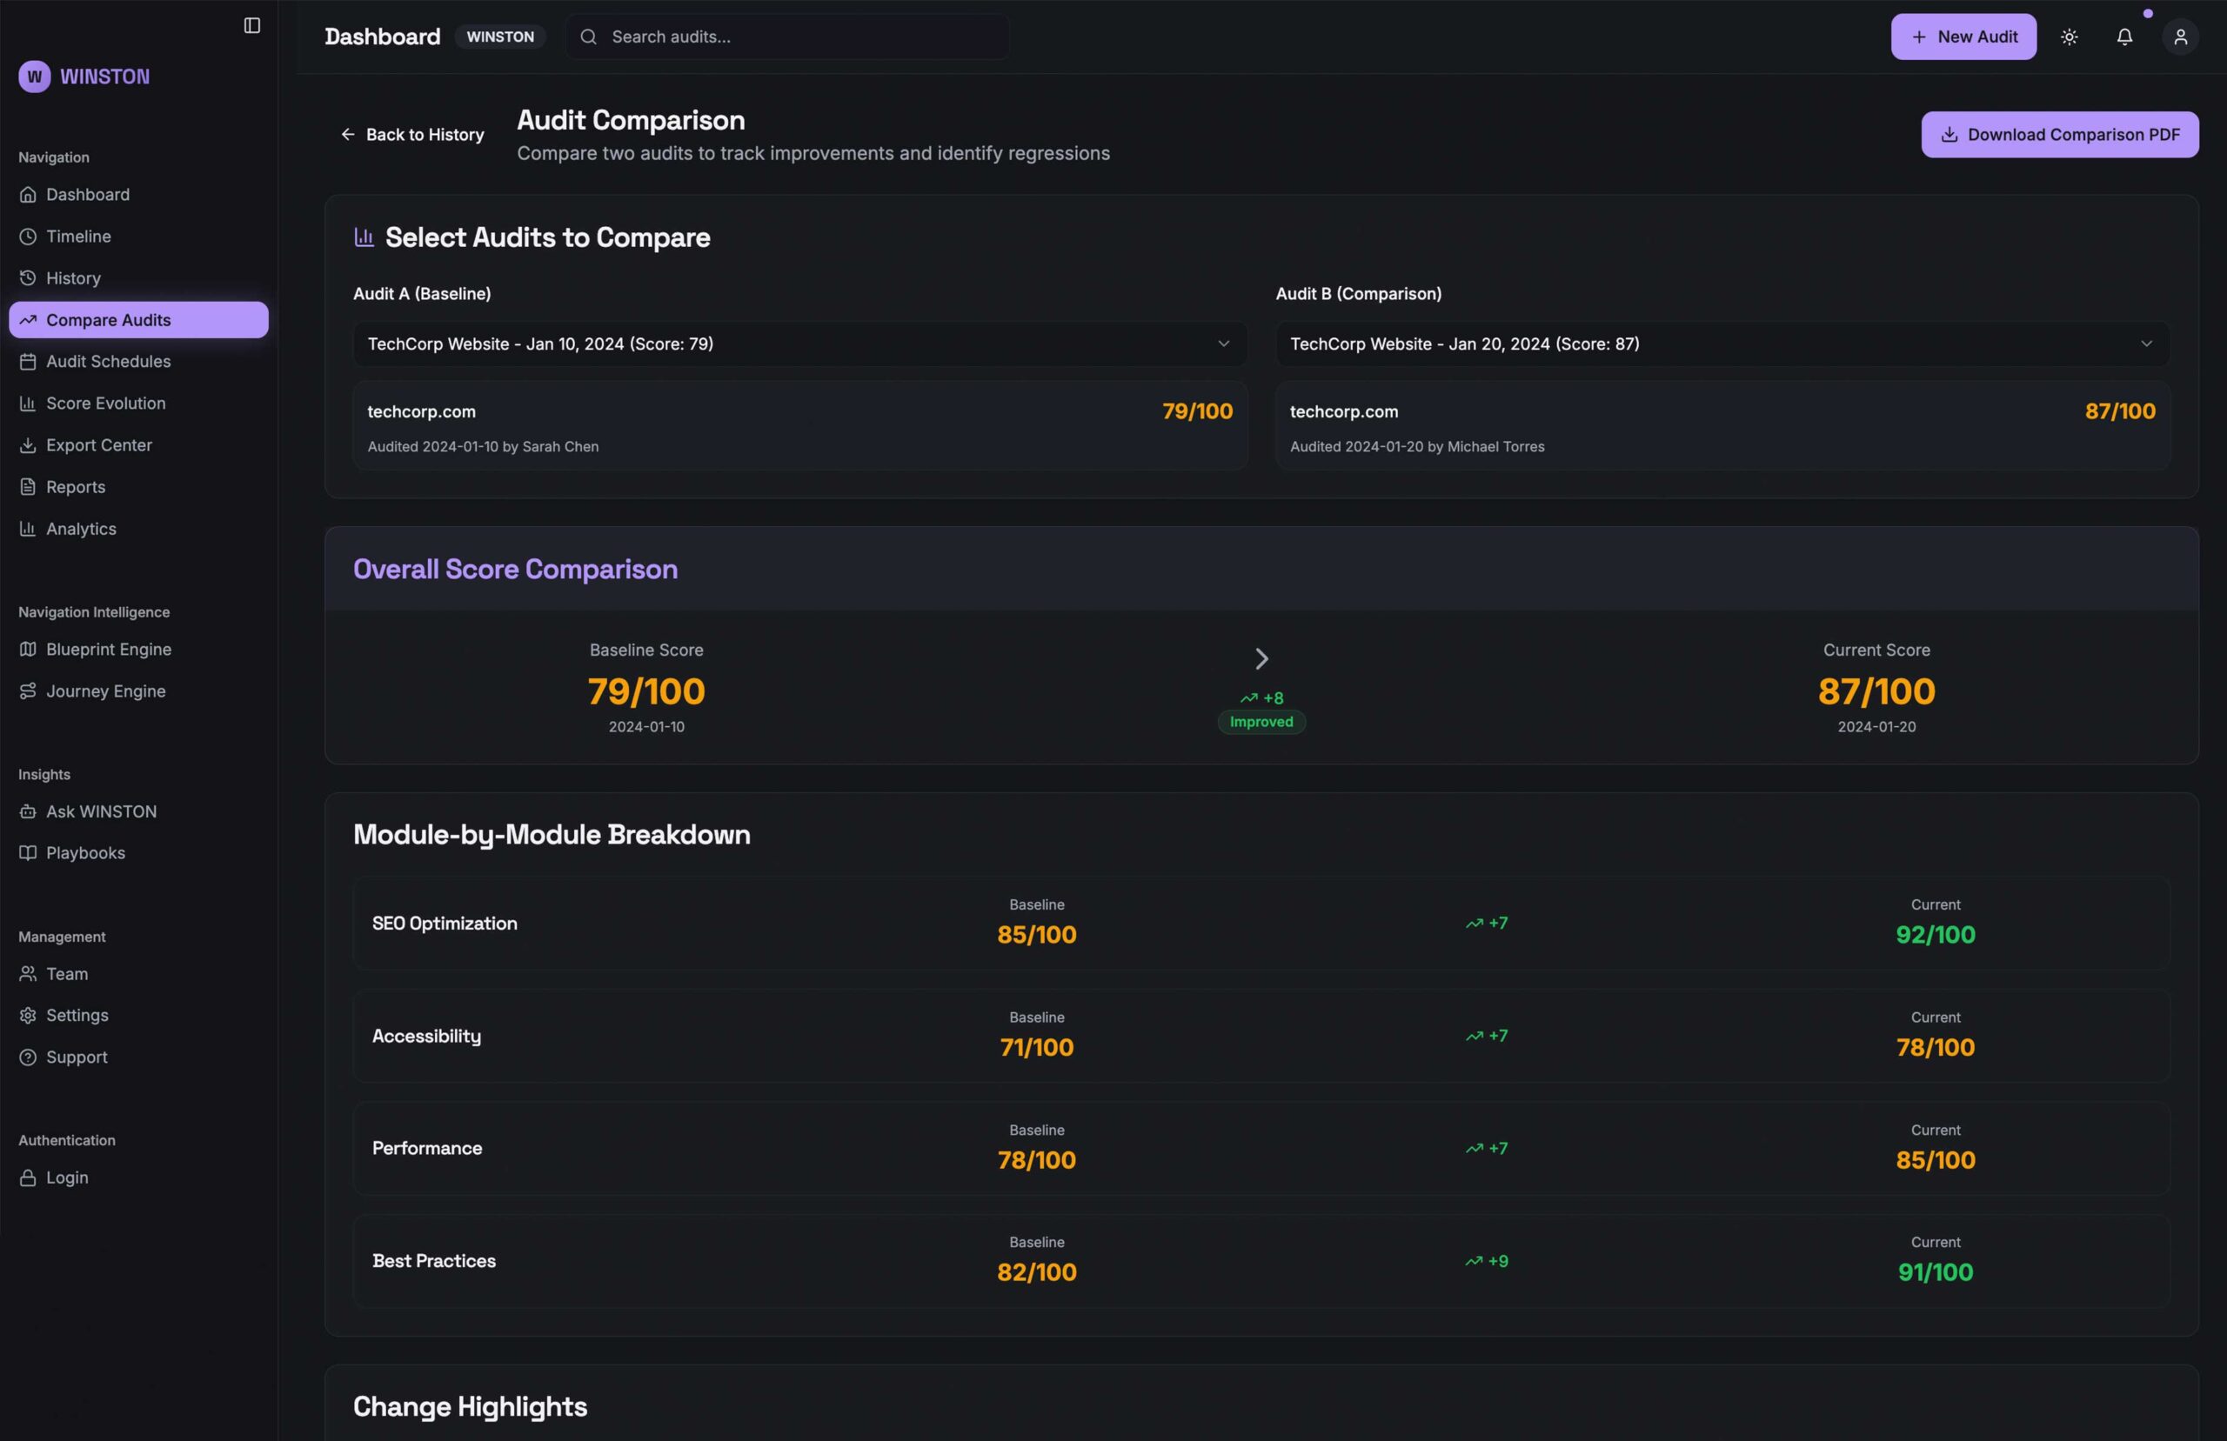The width and height of the screenshot is (2227, 1441).
Task: Open the Blueprint Engine map item
Action: (x=108, y=650)
